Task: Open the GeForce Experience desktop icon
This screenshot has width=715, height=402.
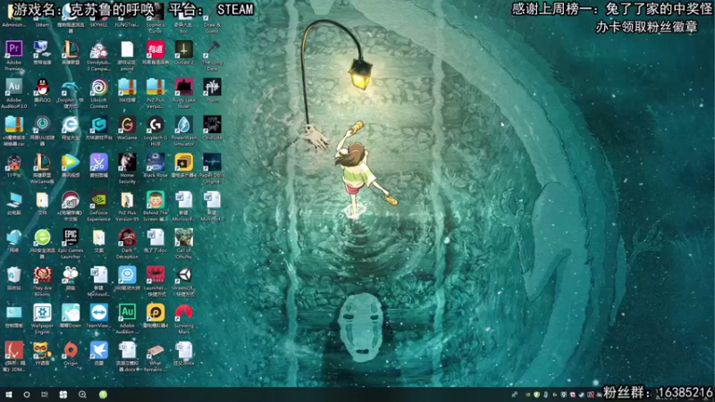Action: click(98, 199)
